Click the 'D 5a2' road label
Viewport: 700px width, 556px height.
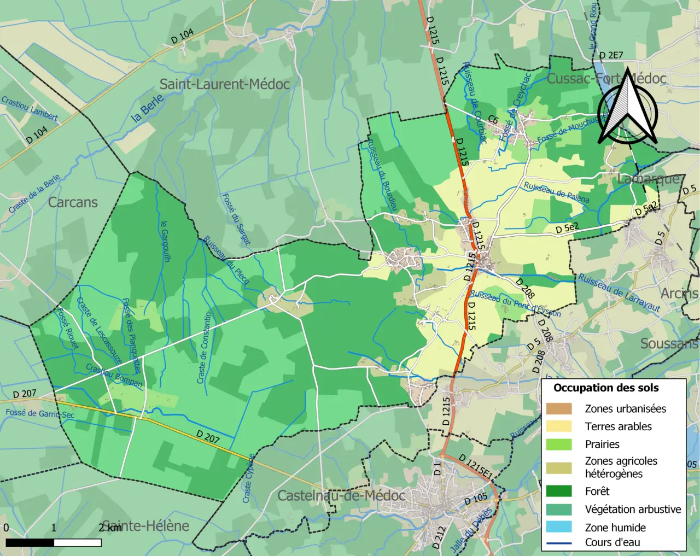647,209
